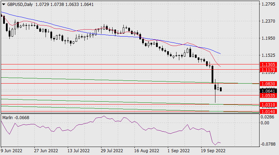279x155 pixels.
Task: Click the 1.0140 red price level label
Action: (x=268, y=112)
